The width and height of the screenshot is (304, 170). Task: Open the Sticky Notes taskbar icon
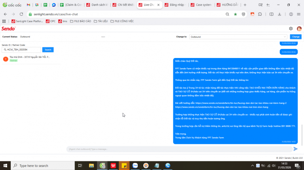[x=124, y=166]
